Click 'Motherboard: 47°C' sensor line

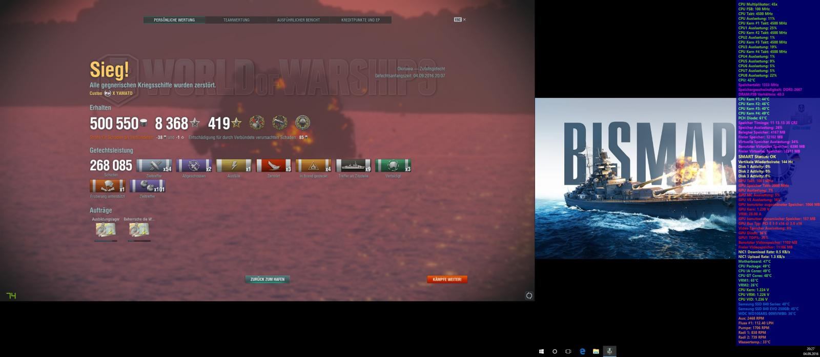(x=754, y=262)
